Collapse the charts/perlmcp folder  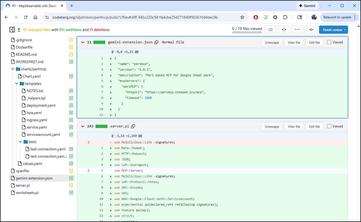[x=13, y=69]
